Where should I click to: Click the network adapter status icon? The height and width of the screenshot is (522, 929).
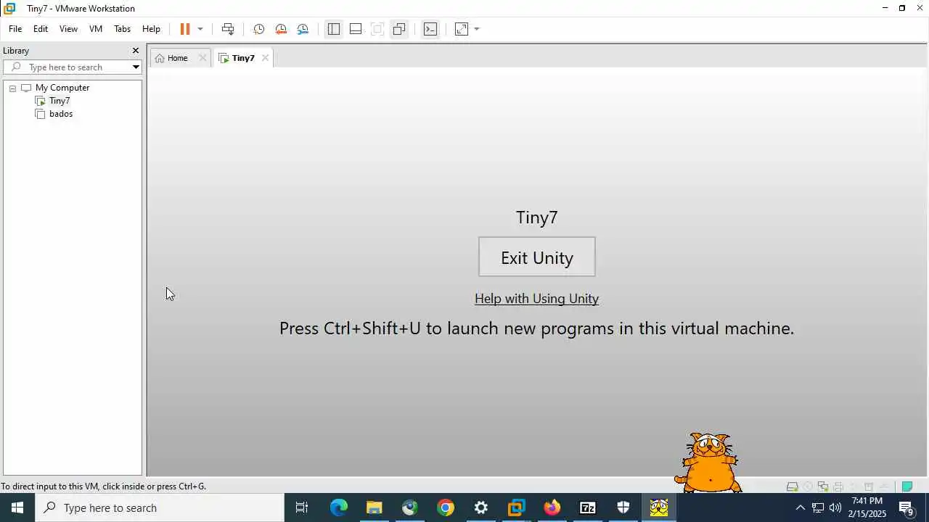(x=823, y=486)
